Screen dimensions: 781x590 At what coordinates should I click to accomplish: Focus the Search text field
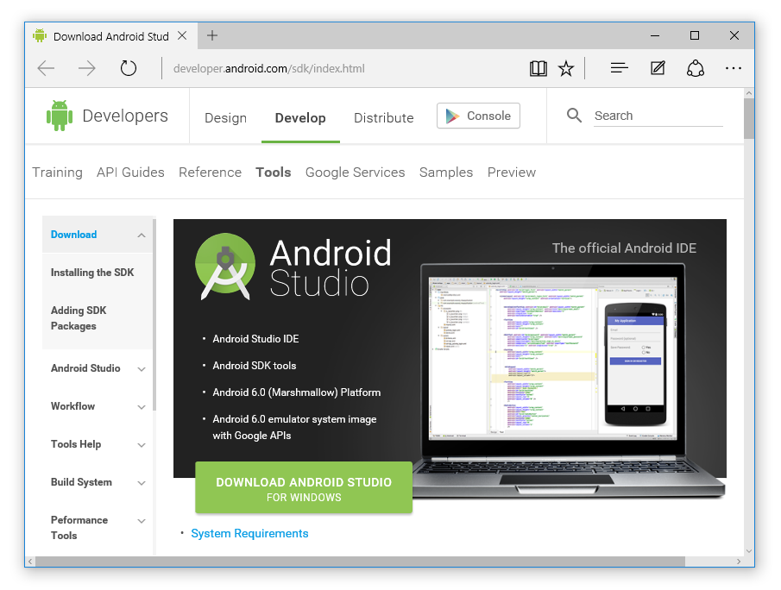[658, 116]
